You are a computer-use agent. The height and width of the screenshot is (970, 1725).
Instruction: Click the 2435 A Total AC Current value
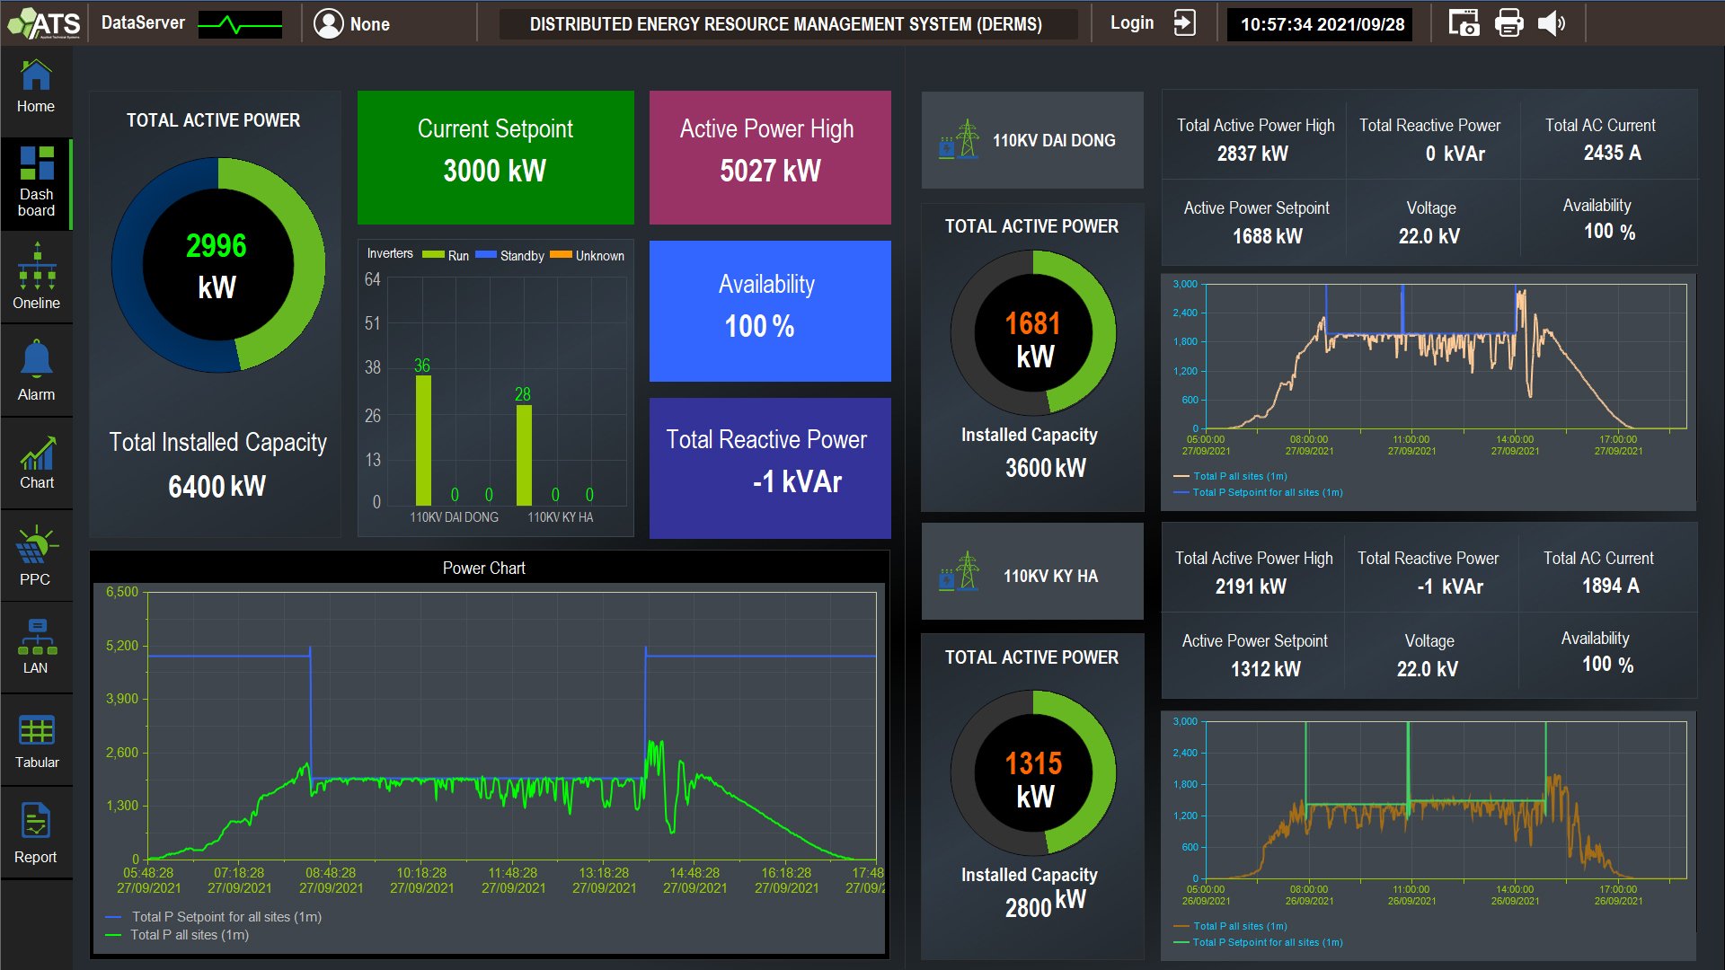tap(1612, 153)
